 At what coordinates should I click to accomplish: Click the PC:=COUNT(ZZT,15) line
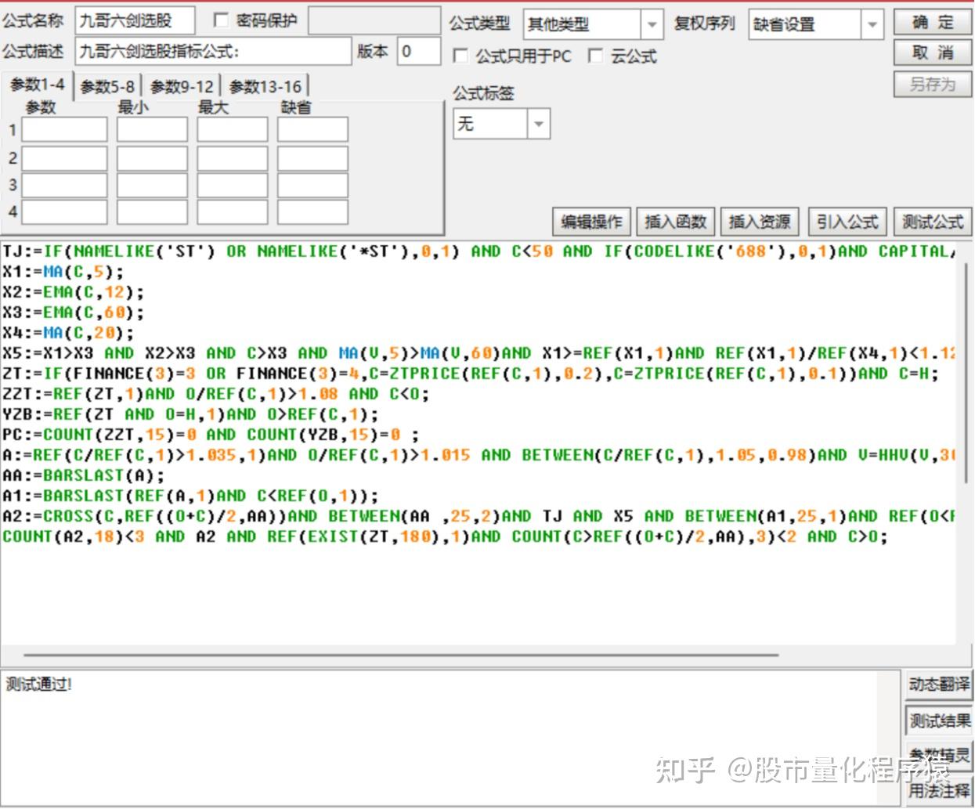point(211,435)
